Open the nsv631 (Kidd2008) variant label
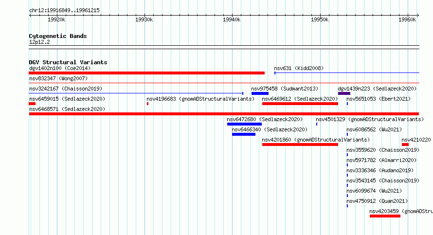The width and height of the screenshot is (433, 235). tap(299, 68)
